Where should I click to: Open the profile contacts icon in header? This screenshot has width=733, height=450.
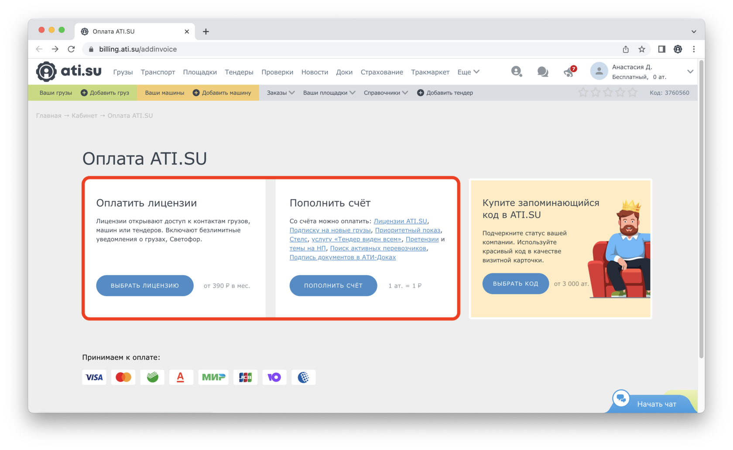[x=516, y=72]
